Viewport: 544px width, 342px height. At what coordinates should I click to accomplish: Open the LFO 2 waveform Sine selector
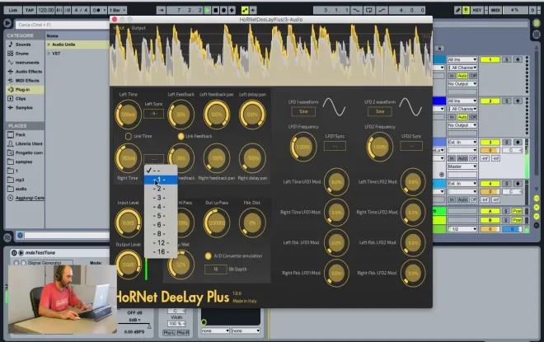[380, 111]
